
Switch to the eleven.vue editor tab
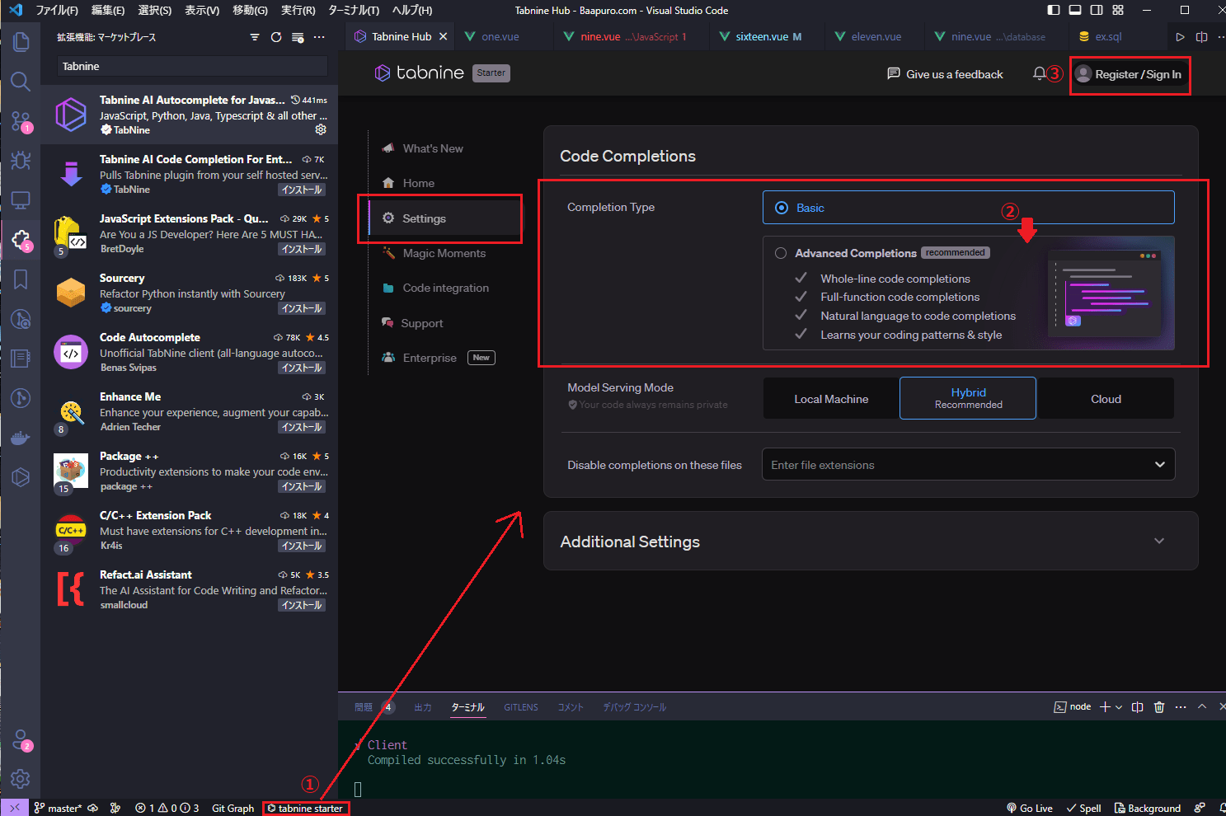click(876, 36)
